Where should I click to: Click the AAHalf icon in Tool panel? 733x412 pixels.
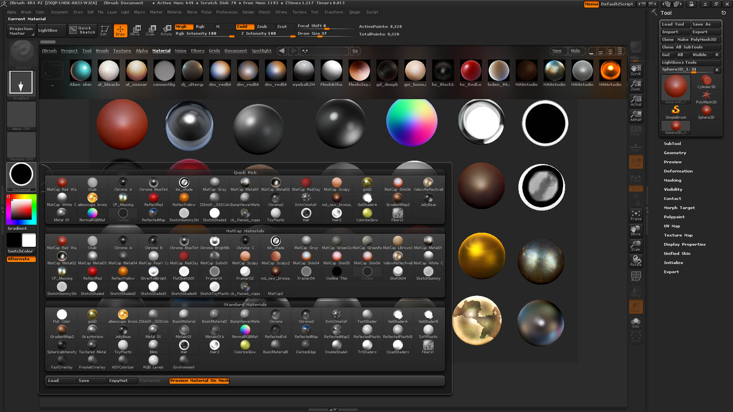(x=636, y=117)
